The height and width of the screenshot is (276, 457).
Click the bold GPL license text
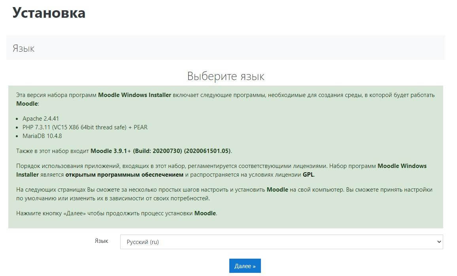(308, 175)
